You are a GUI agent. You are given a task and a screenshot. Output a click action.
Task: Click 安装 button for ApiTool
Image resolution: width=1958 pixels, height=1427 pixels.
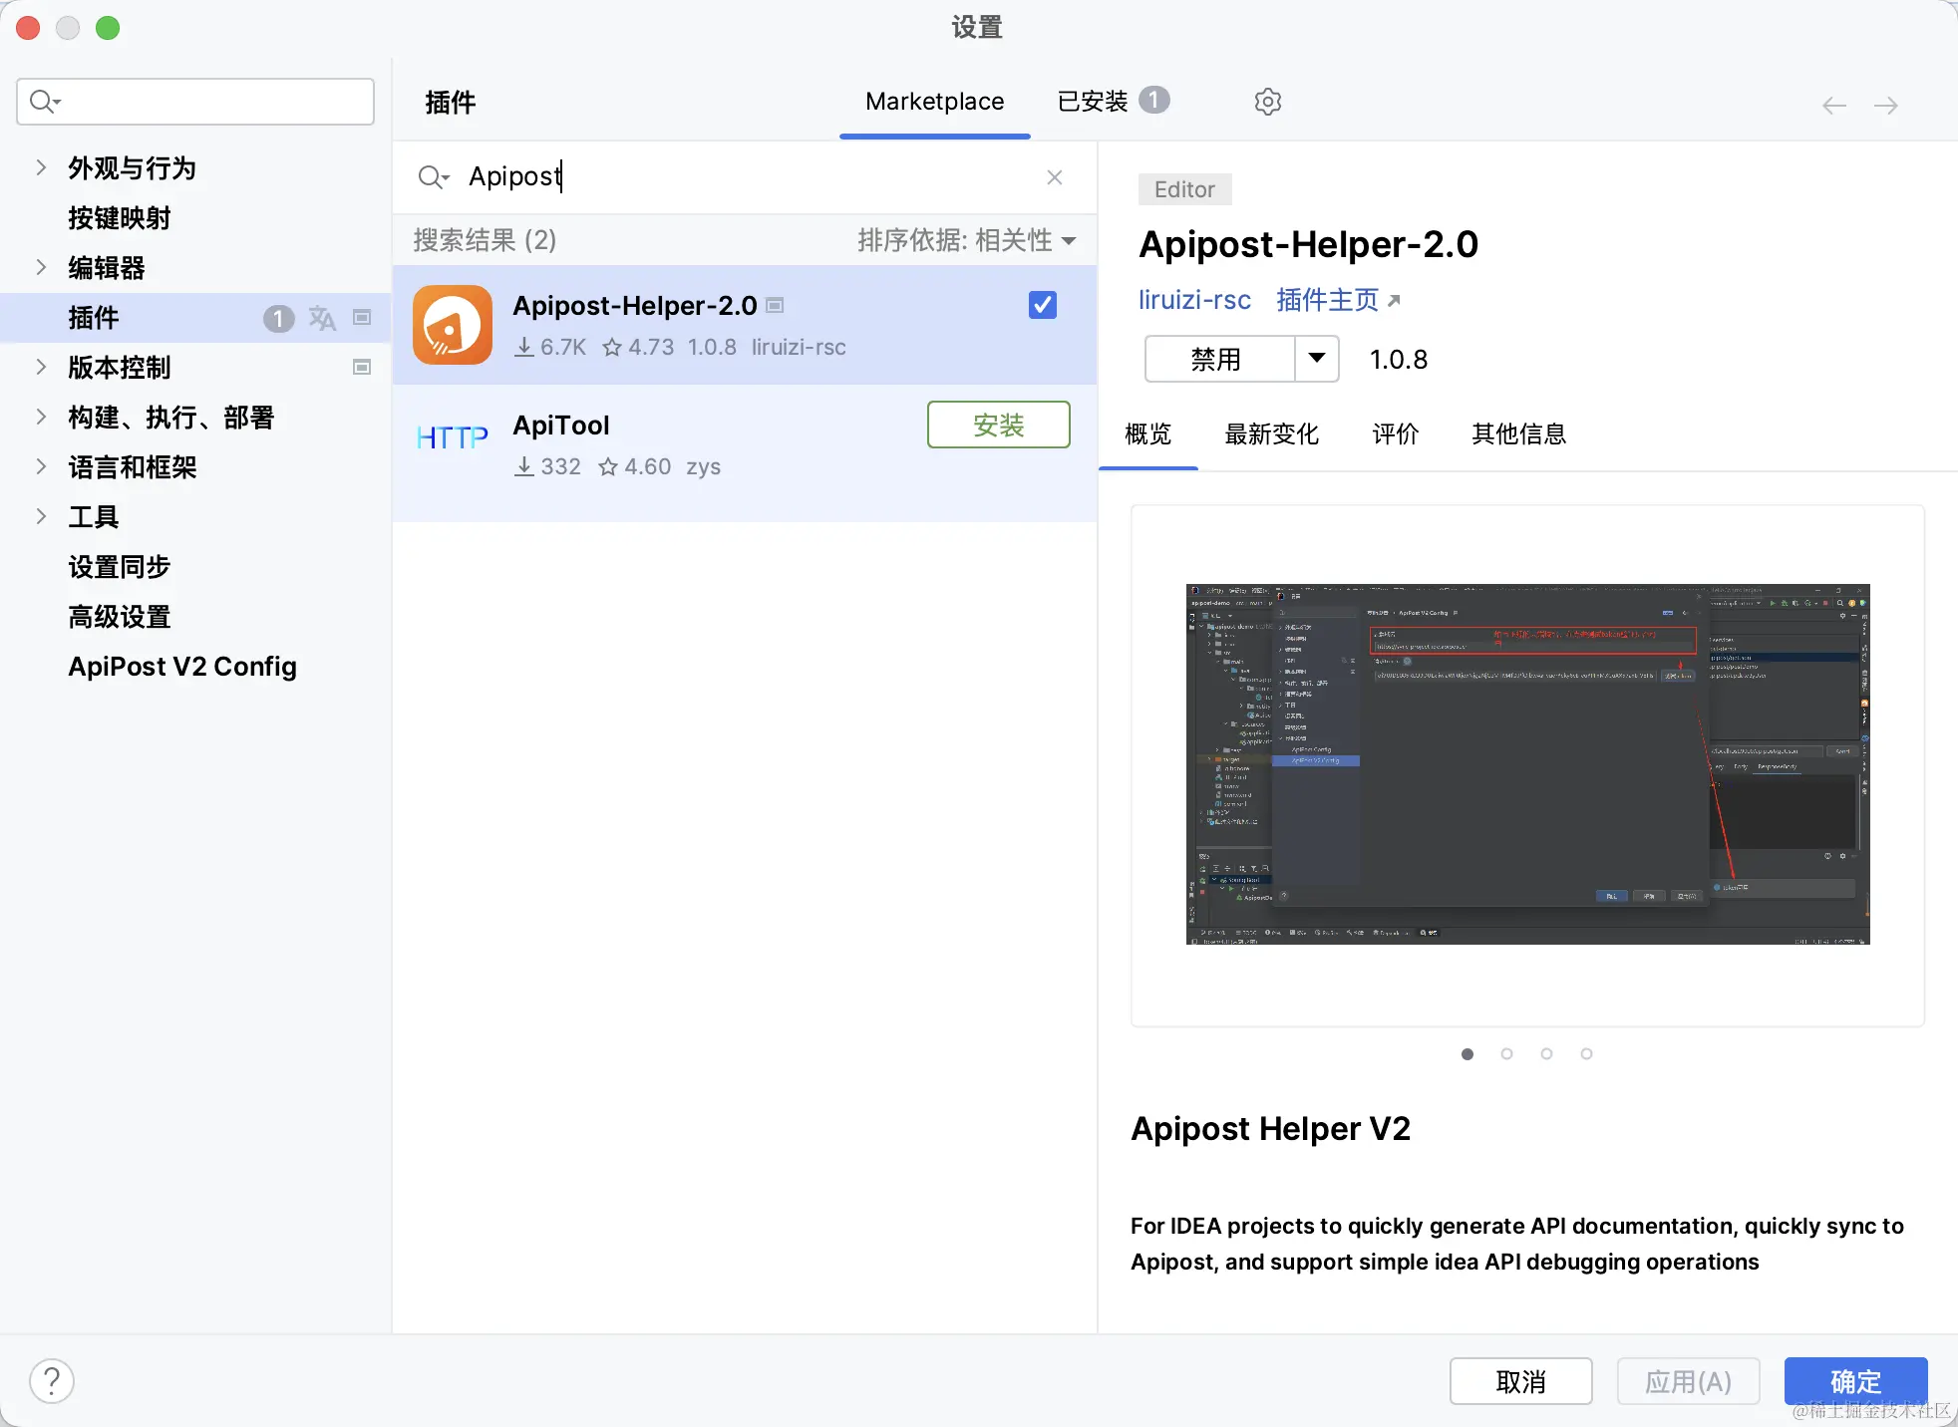point(998,426)
